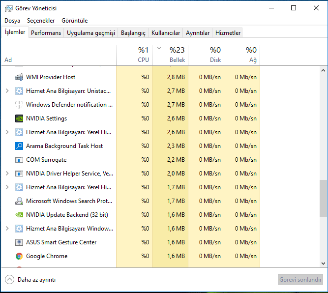The image size is (328, 293).
Task: Select the ASUS Smart Gesture Center icon
Action: pos(19,242)
